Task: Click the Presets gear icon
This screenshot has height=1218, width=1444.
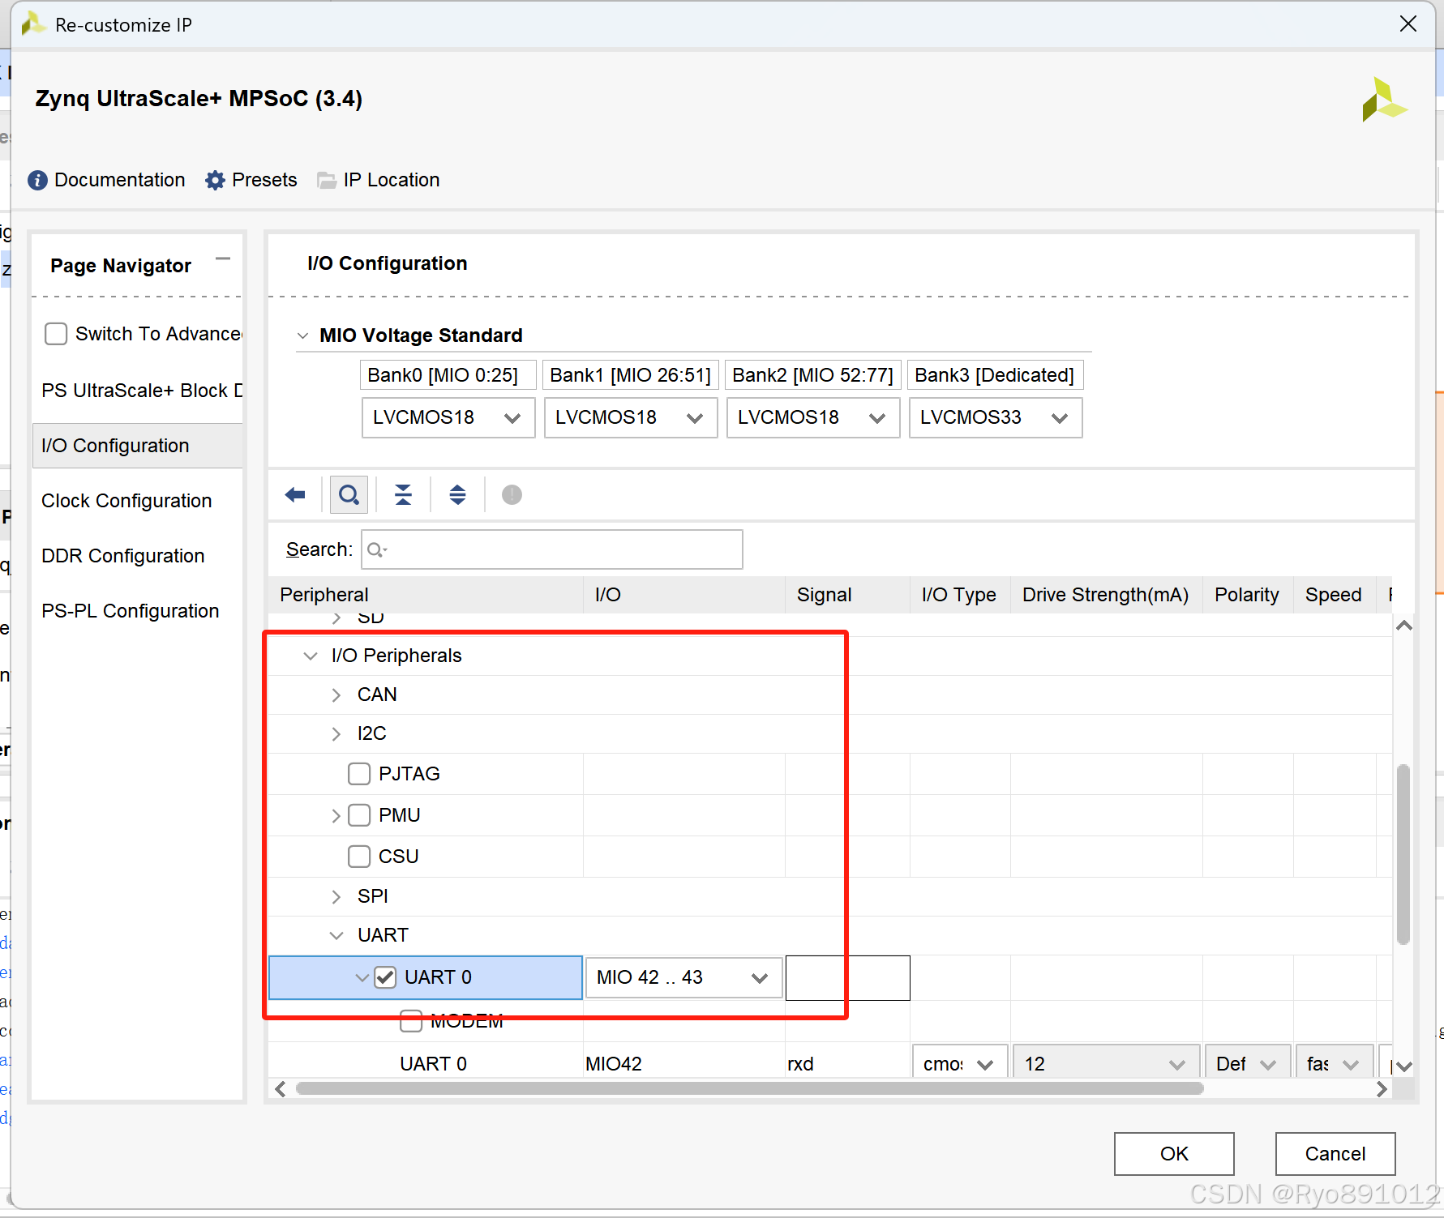Action: [x=215, y=180]
